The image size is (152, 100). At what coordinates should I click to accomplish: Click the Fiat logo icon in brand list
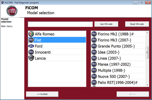coord(31,40)
